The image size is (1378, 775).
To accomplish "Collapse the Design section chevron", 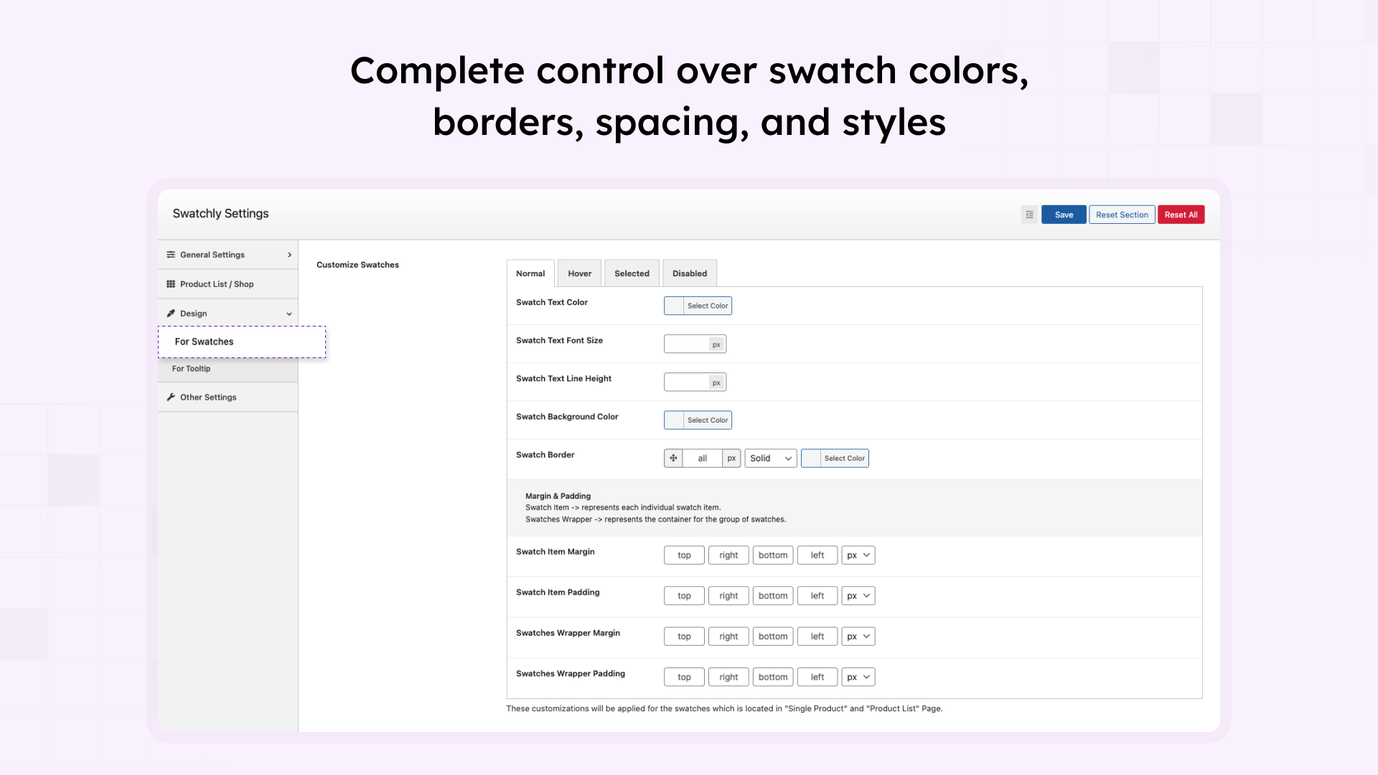I will pos(289,313).
